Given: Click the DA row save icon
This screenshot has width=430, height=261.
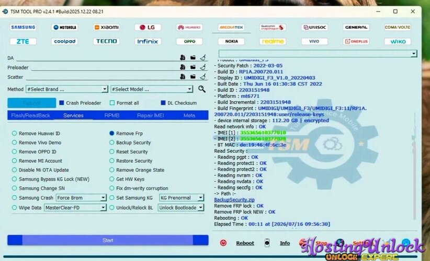Looking at the screenshot, I should coord(183,57).
